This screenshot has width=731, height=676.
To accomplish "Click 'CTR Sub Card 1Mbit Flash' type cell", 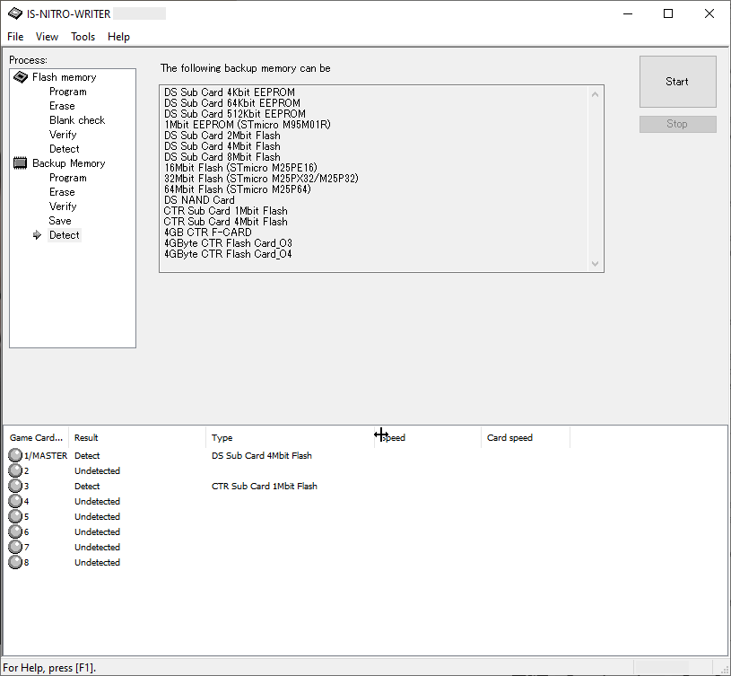I will [265, 486].
